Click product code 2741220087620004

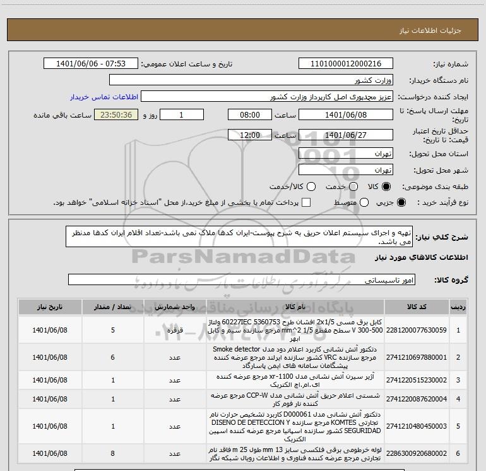tap(417, 399)
